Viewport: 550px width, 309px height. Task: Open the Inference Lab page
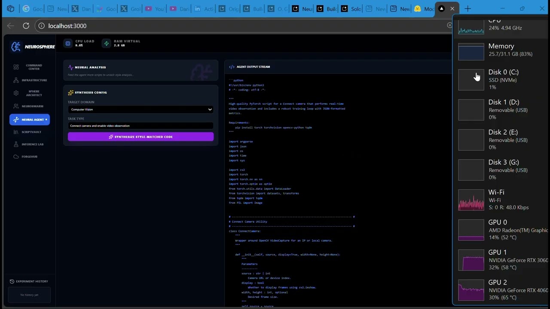(29, 144)
